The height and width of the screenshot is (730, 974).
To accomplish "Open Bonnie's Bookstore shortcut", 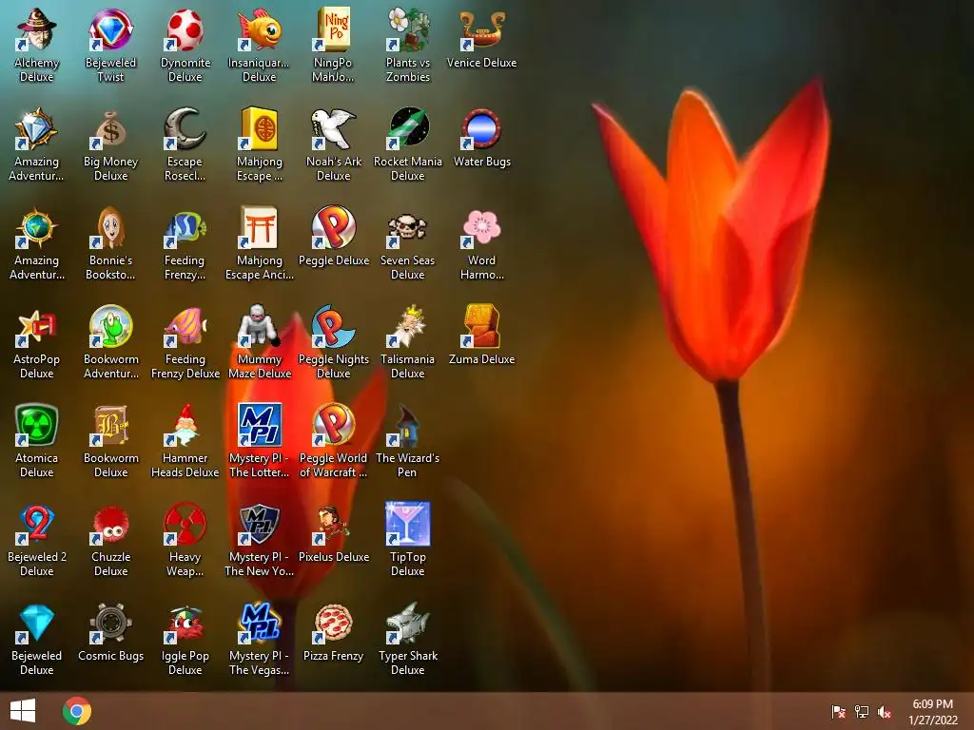I will coord(110,227).
